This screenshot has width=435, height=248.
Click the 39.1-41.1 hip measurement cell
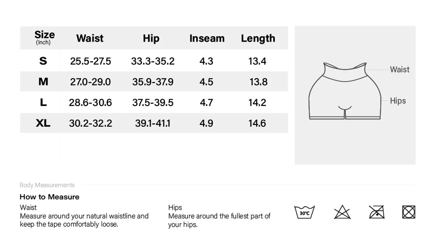pyautogui.click(x=153, y=123)
